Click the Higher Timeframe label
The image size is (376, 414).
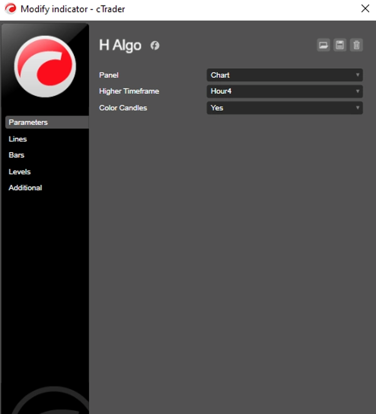(x=129, y=91)
